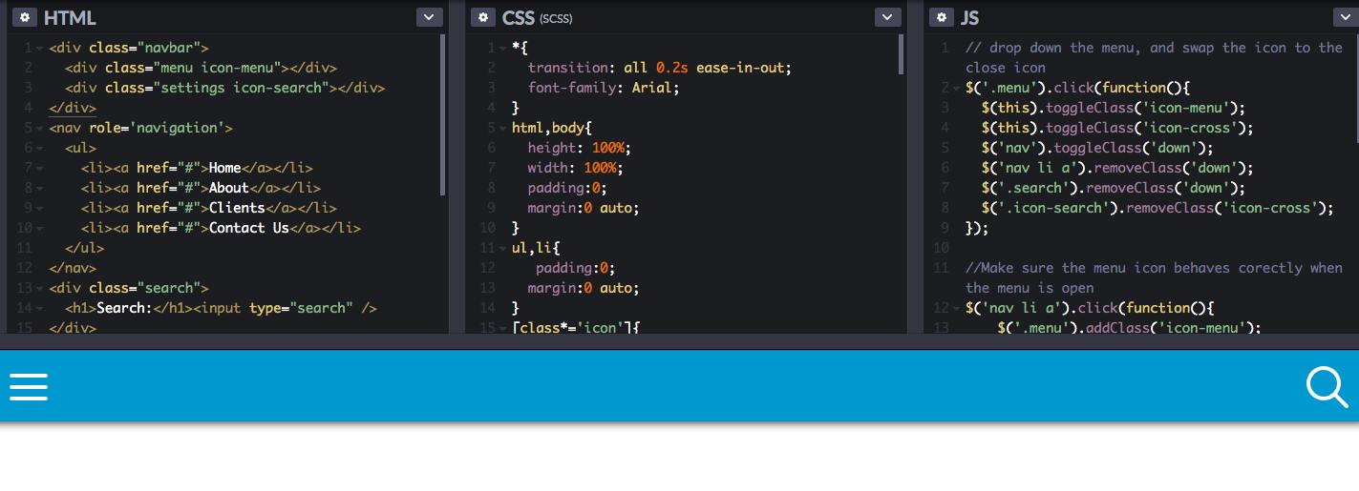Viewport: 1359px width, 491px height.
Task: Open the HTML editor settings gear
Action: pos(25,17)
